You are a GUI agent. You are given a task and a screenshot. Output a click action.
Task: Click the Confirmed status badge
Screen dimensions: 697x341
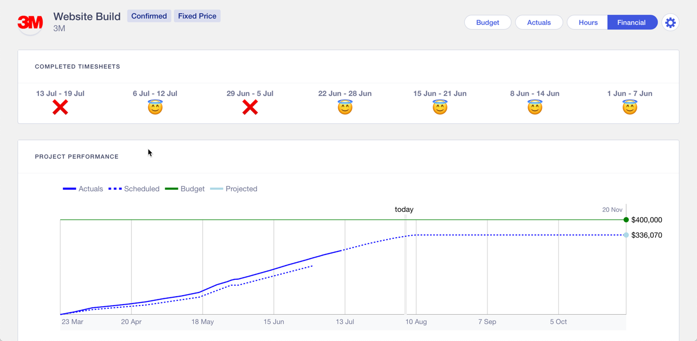149,16
